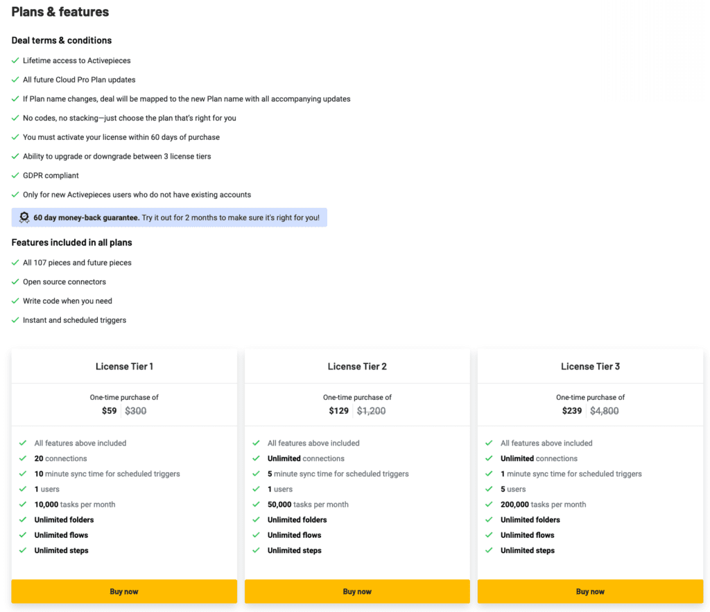This screenshot has height=612, width=710.
Task: Click the checkmark beside 10 minute sync time
Action: pos(23,473)
